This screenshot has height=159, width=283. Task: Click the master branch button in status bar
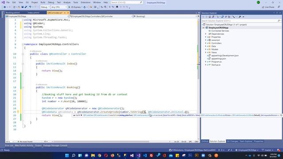tap(267, 150)
